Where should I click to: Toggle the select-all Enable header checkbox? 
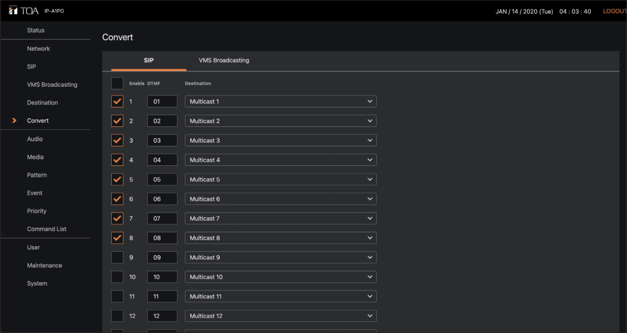click(x=117, y=83)
